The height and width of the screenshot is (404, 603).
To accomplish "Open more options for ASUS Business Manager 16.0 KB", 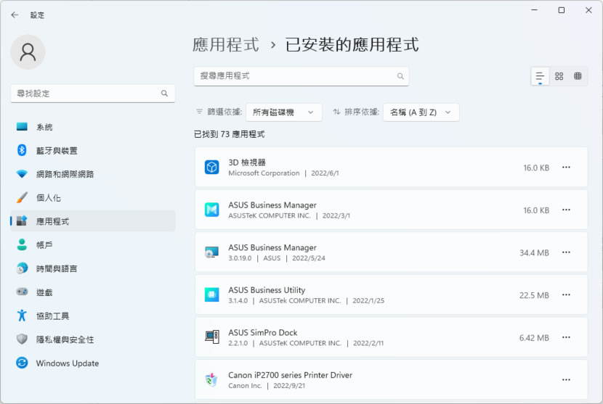I will point(566,210).
